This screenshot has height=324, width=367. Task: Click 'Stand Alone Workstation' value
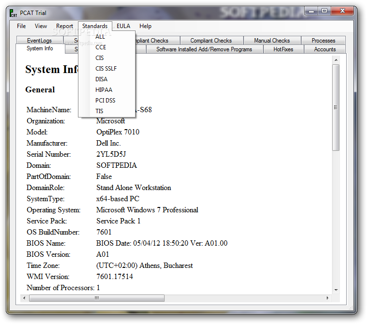pyautogui.click(x=134, y=188)
